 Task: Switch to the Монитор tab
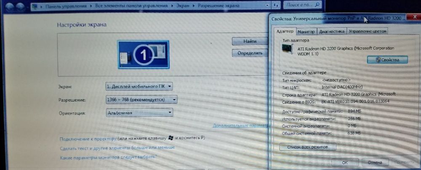306,31
